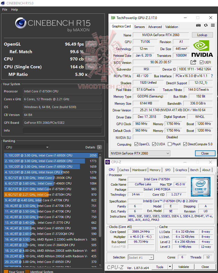
Task: Click the GPU-Z refresh icon
Action: [x=206, y=25]
